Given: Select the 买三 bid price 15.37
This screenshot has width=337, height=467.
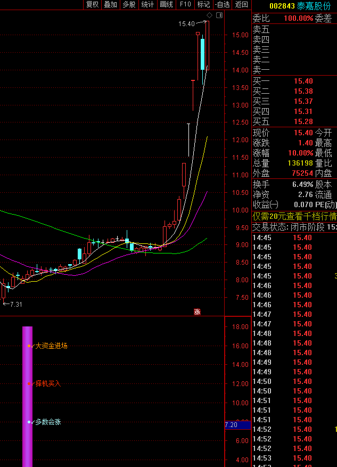Looking at the screenshot, I should tap(303, 101).
